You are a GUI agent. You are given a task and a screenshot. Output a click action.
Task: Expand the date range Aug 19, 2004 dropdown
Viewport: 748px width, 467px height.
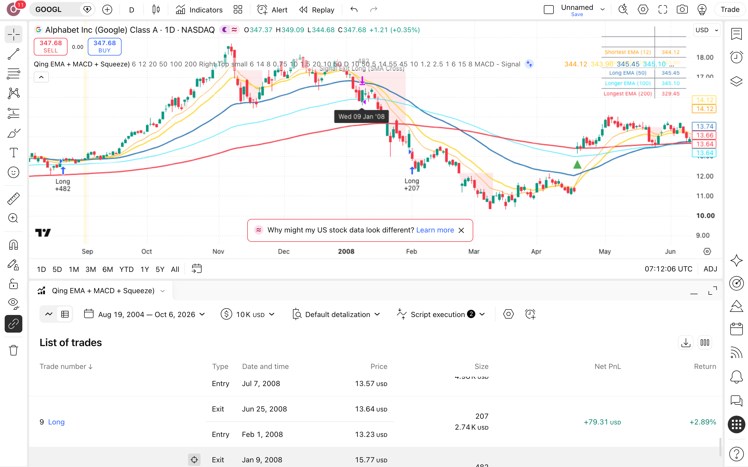tap(144, 314)
